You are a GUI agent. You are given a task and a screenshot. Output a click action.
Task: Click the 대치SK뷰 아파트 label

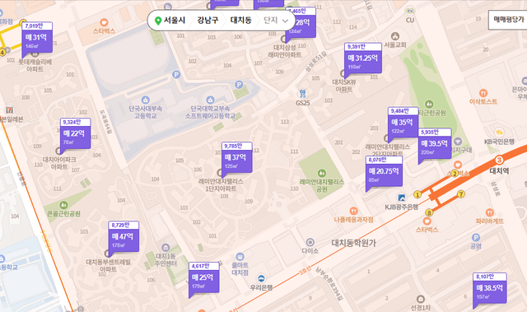pyautogui.click(x=344, y=86)
